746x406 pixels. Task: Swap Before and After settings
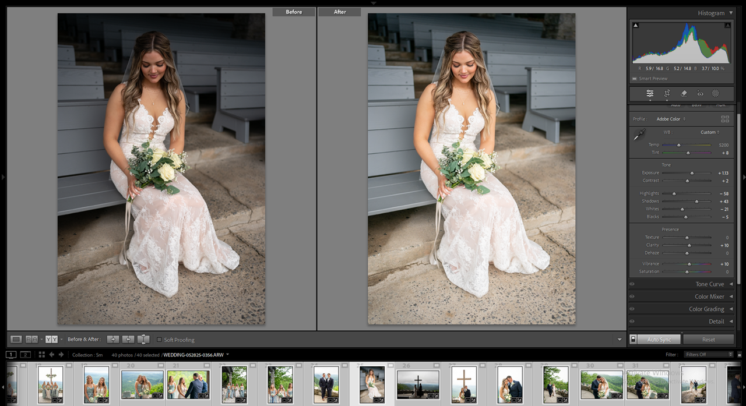[143, 340]
